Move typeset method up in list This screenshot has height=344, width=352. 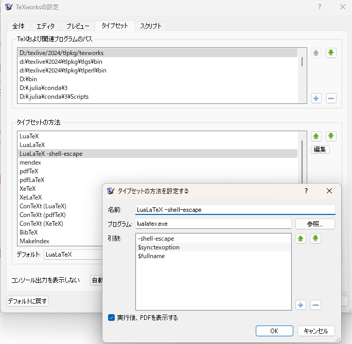click(316, 136)
